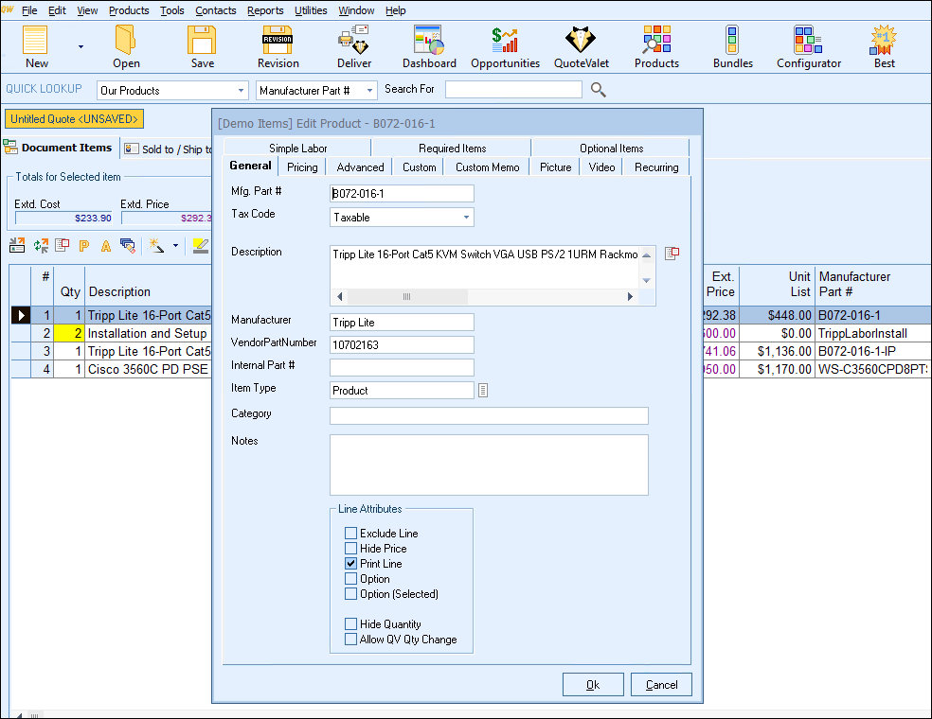932x719 pixels.
Task: Open the description editor icon beside Description
Action: tap(672, 253)
